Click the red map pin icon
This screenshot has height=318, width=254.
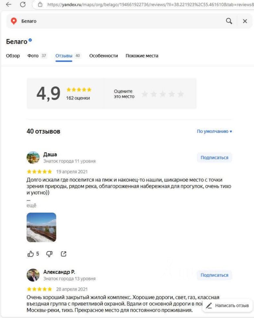14,21
